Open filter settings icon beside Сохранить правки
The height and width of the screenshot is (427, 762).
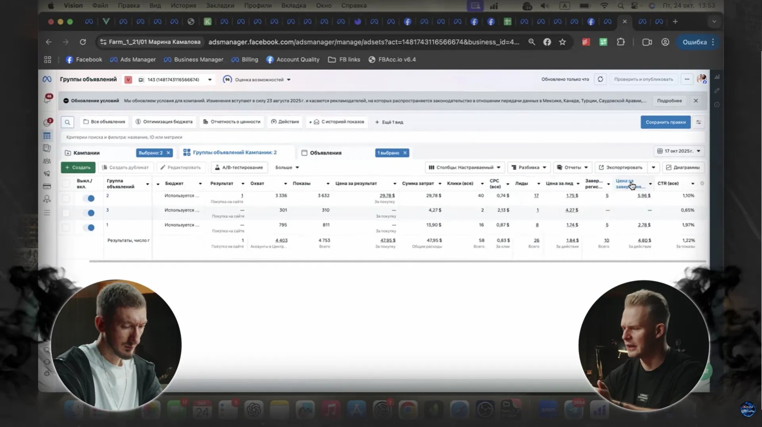[699, 122]
